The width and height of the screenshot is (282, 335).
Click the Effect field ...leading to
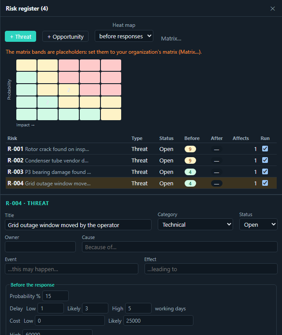click(211, 269)
